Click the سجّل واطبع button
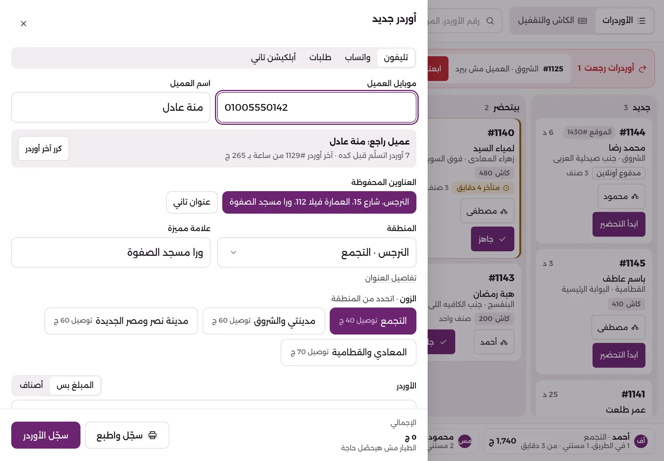The image size is (664, 461). coord(127,435)
